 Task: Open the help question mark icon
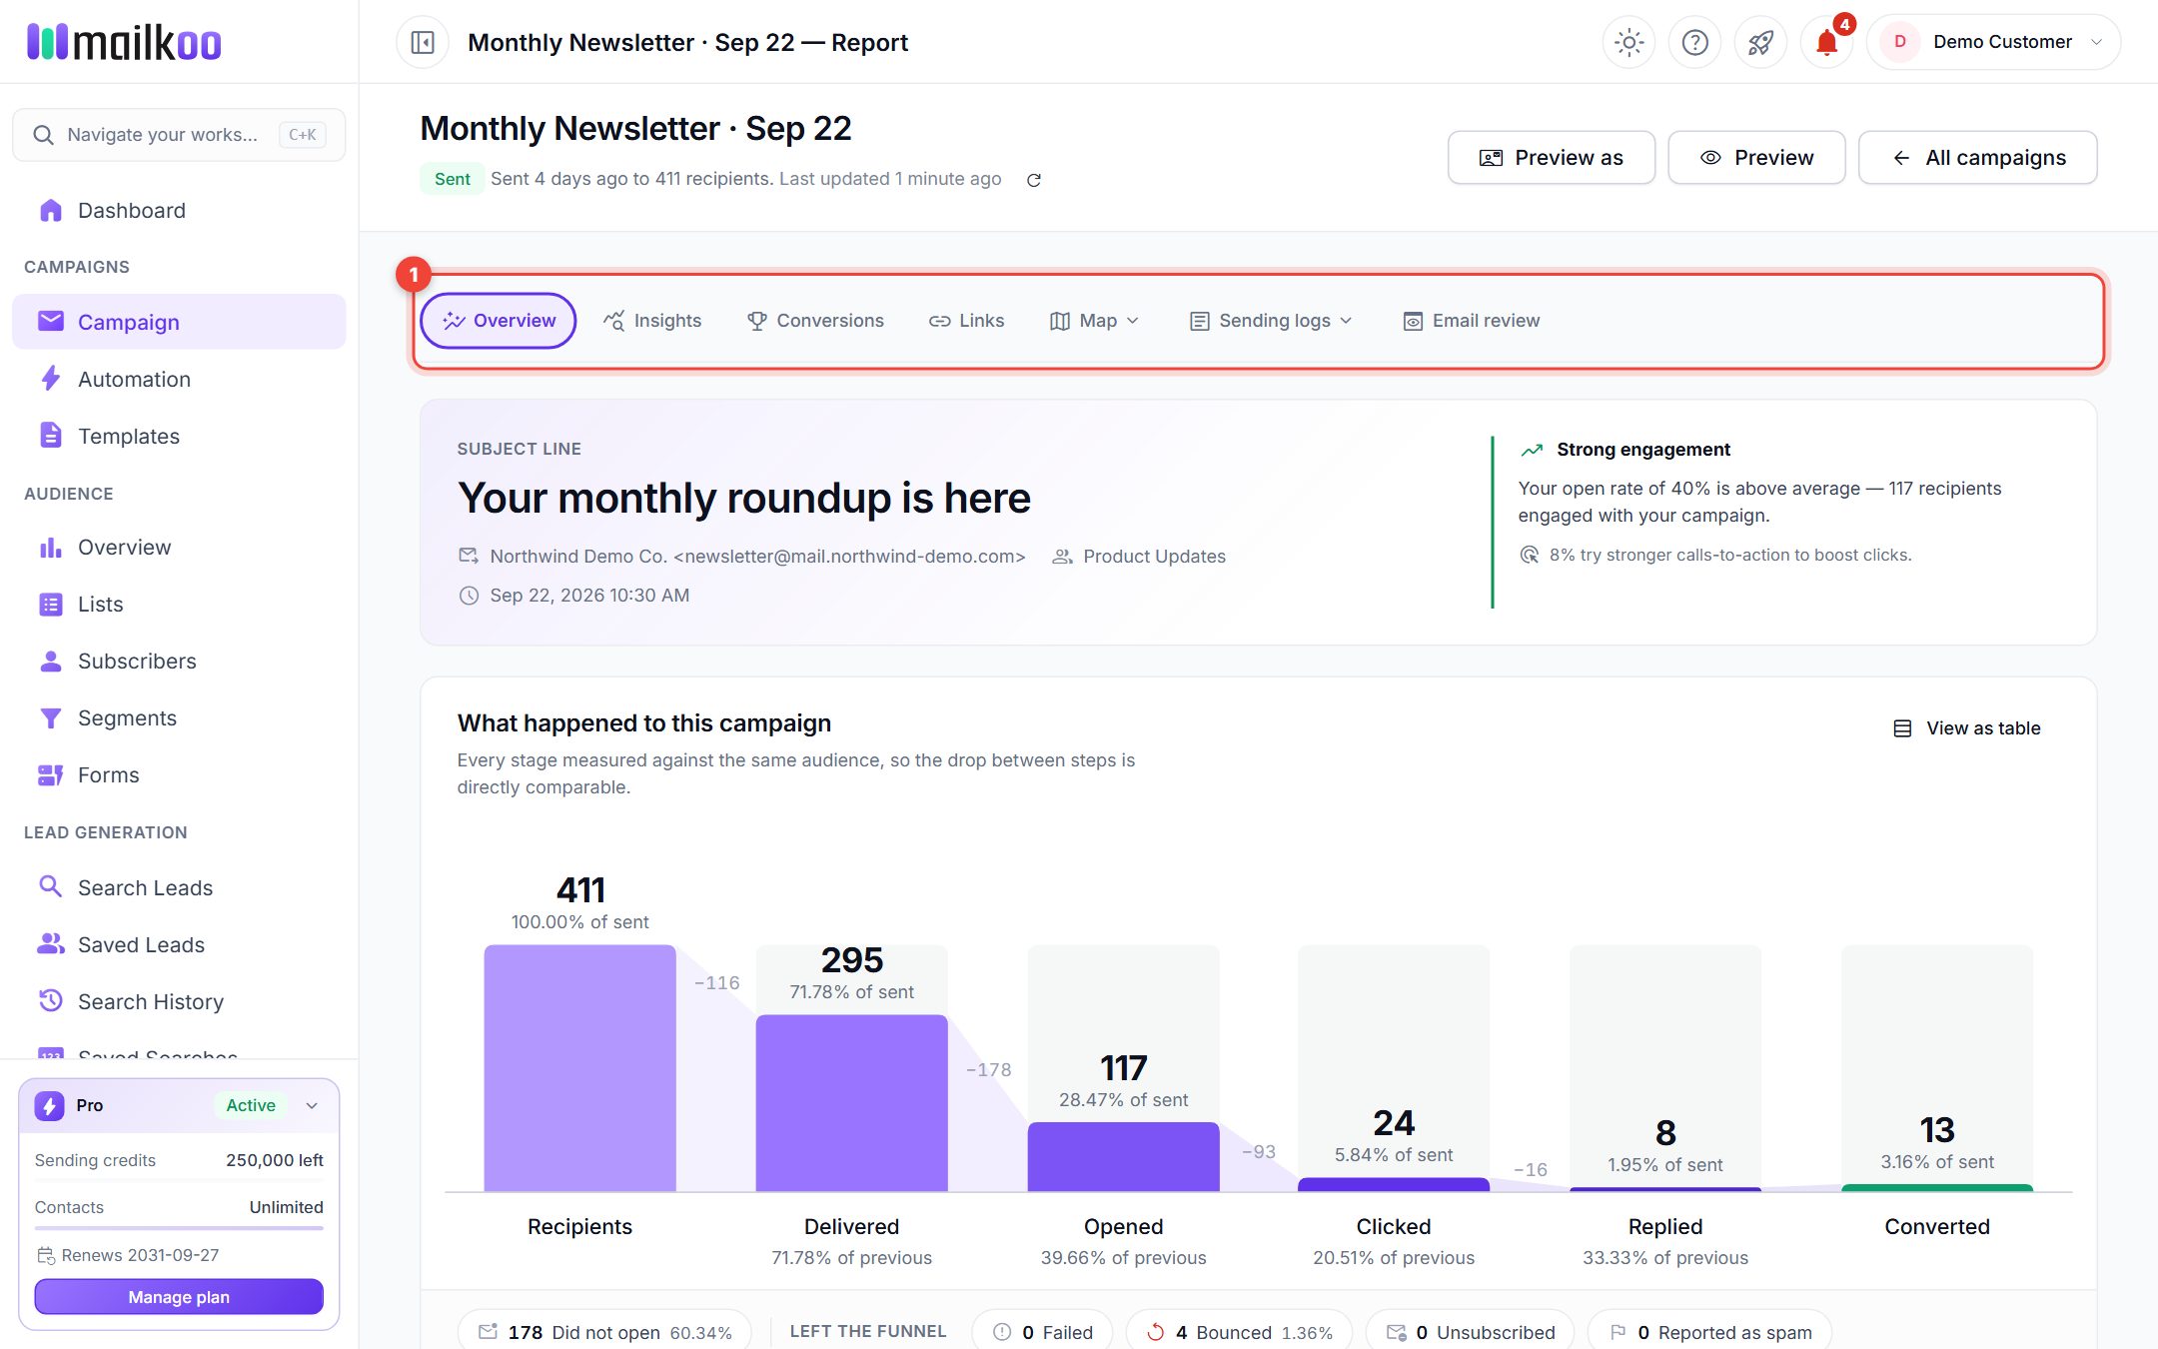click(x=1694, y=42)
